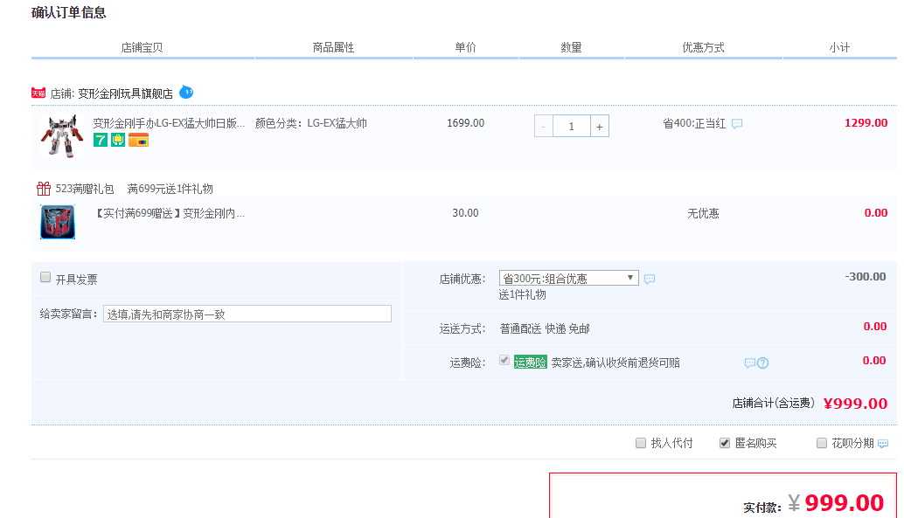Click the 小计 column header
This screenshot has width=904, height=518.
(839, 47)
